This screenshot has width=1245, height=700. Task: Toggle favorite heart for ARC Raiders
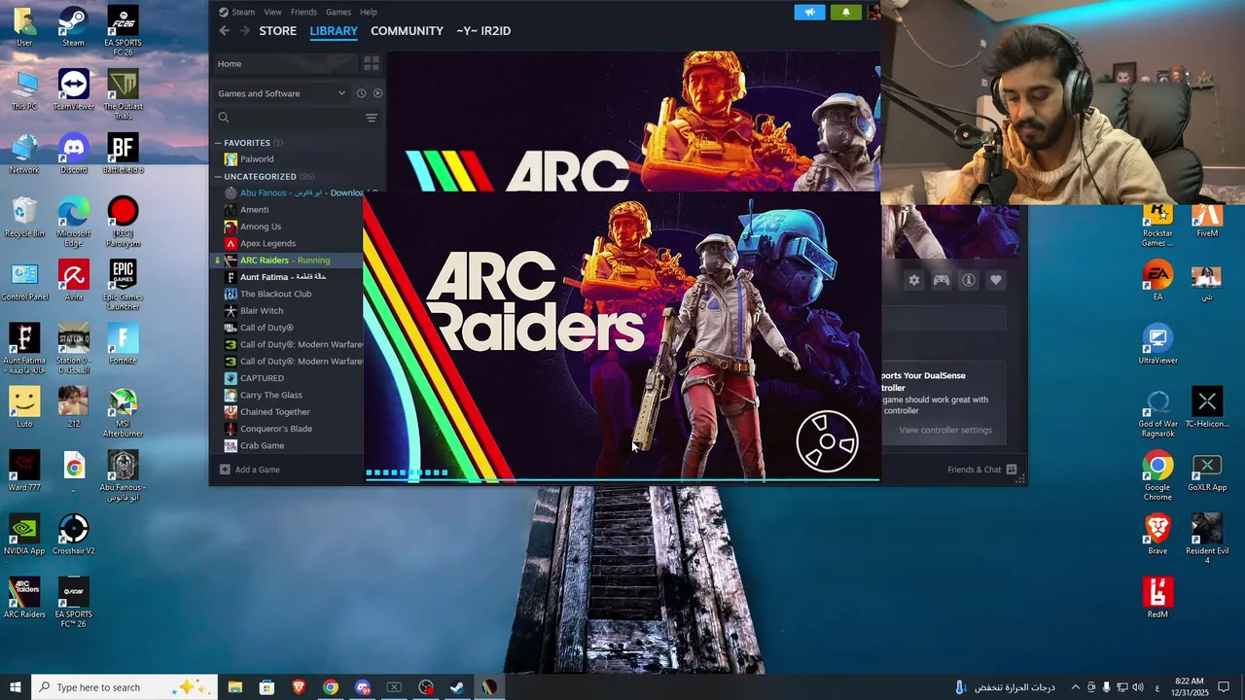click(996, 280)
